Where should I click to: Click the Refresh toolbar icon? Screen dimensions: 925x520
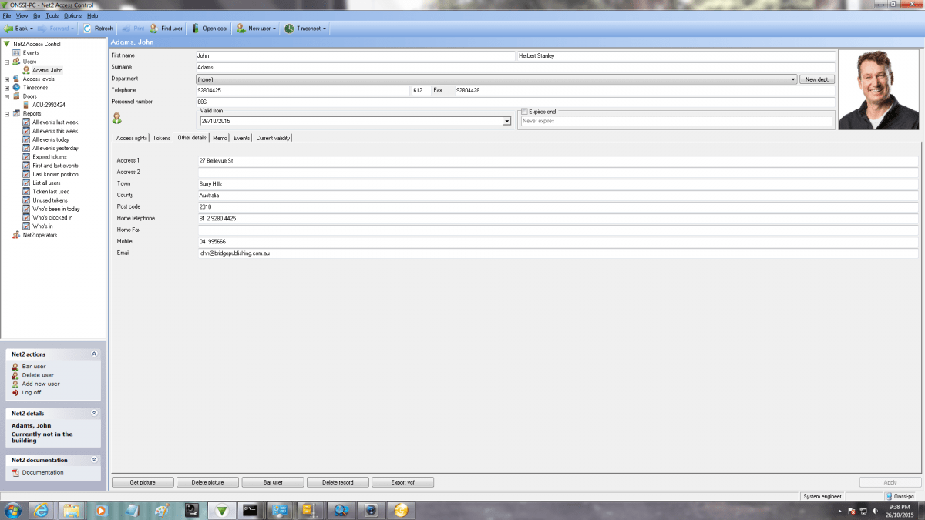tap(88, 29)
